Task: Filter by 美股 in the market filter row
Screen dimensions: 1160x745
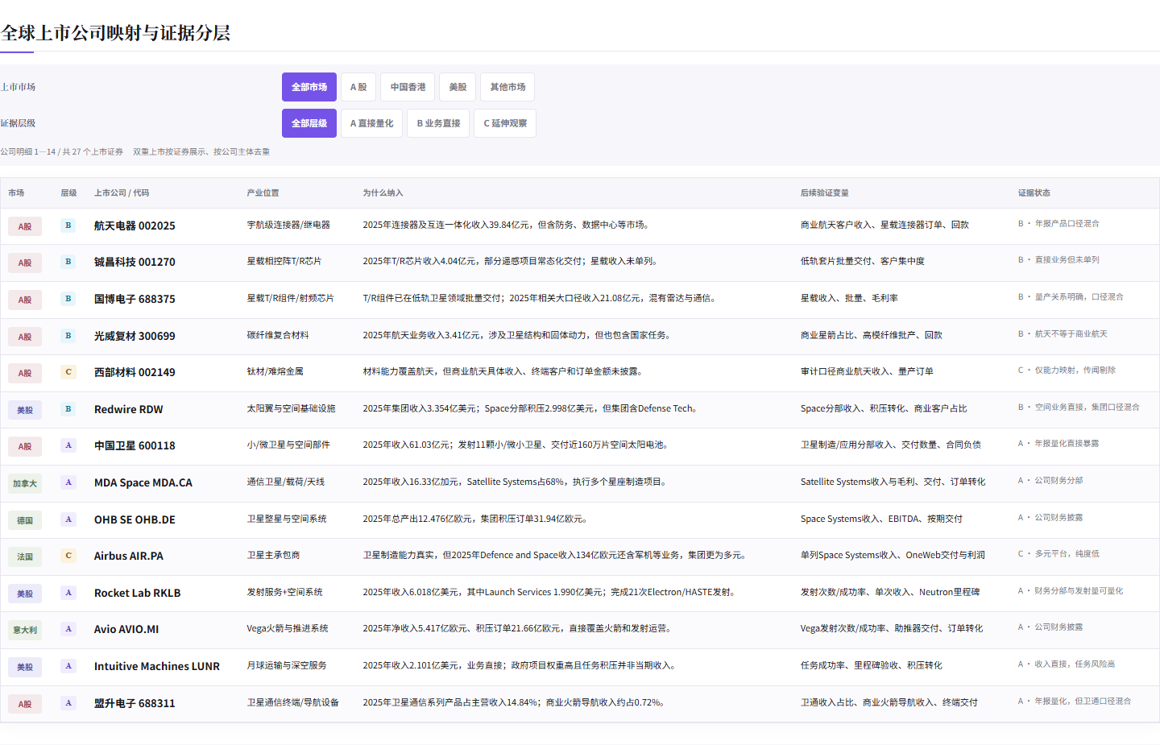Action: click(x=458, y=87)
